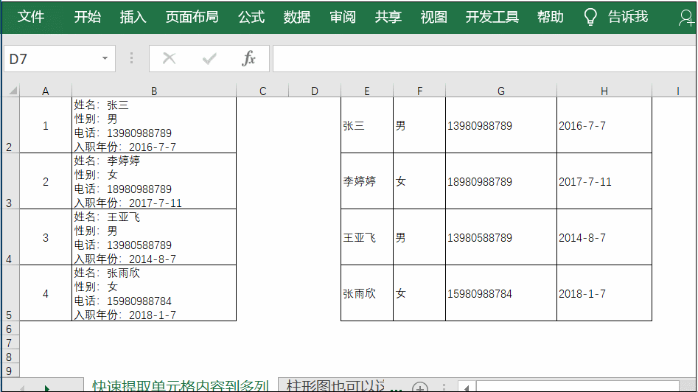This screenshot has width=698, height=392.
Task: Click next sheet navigation arrow
Action: click(46, 388)
